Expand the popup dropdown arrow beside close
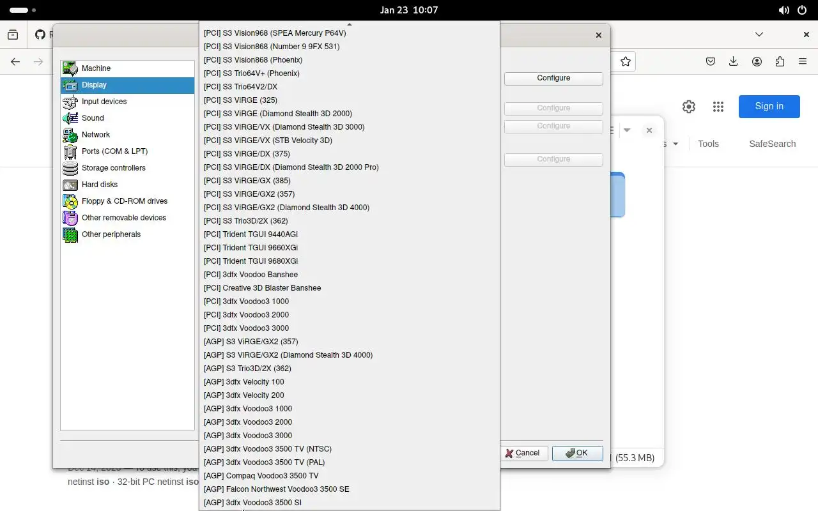 coord(627,130)
